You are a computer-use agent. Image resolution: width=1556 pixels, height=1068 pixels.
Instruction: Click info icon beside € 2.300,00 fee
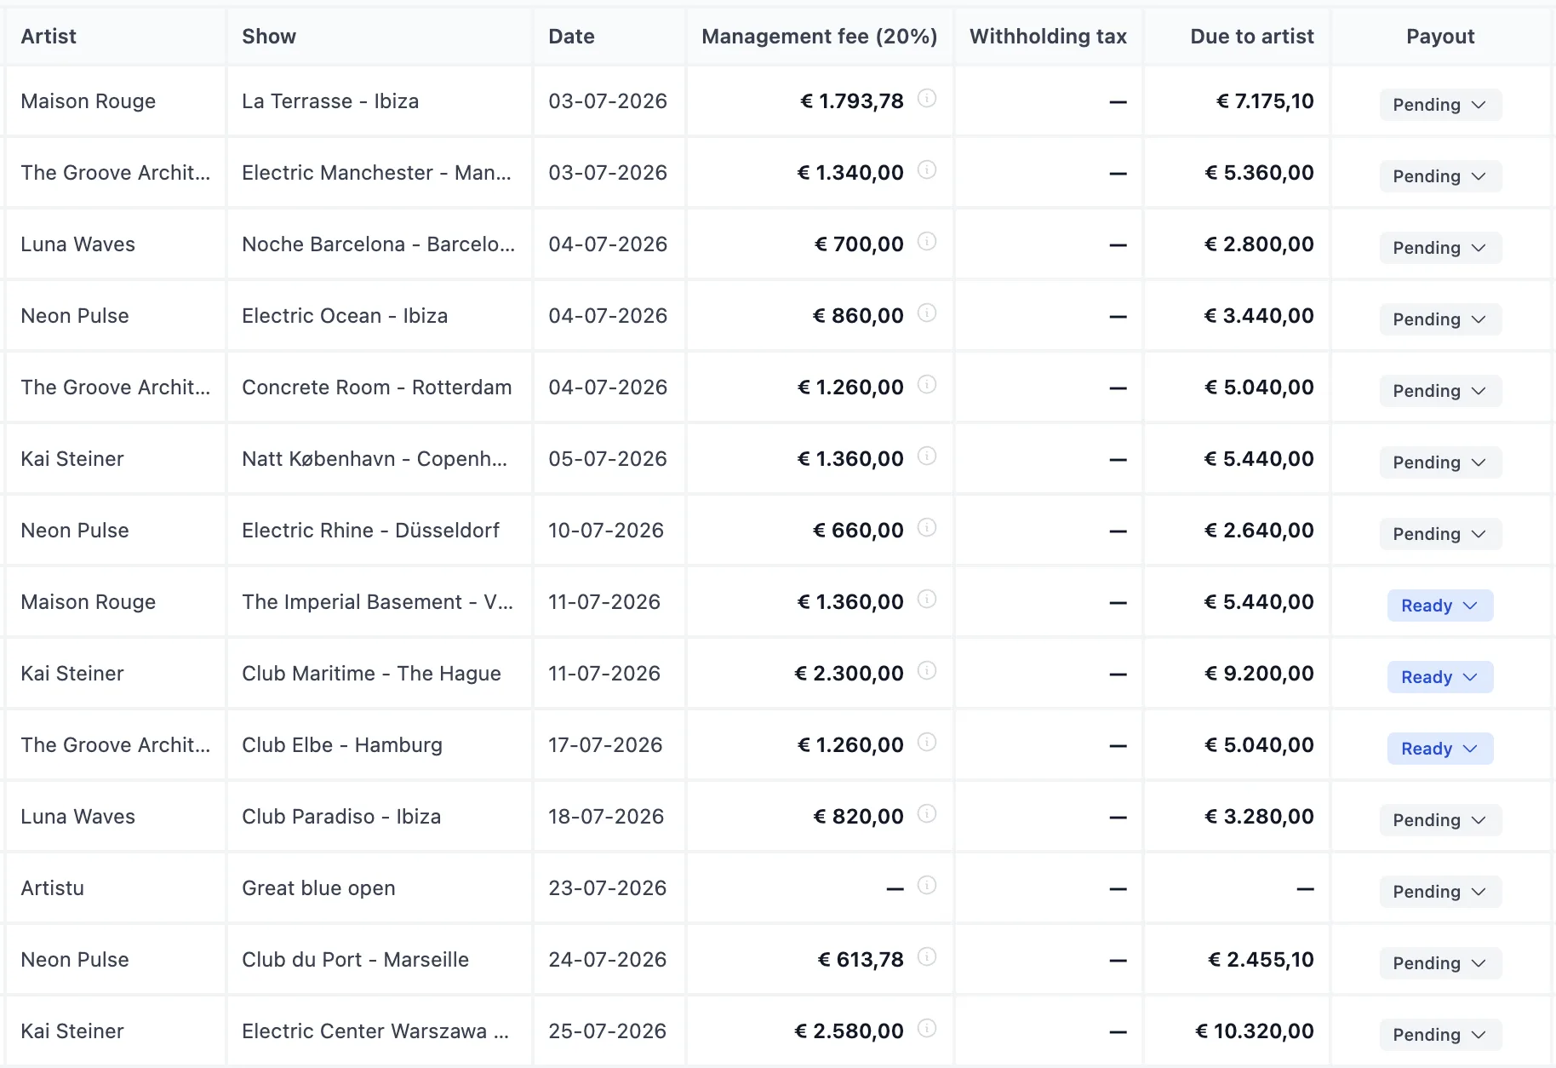point(927,671)
